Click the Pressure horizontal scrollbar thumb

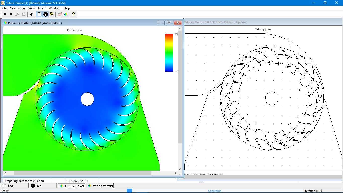point(83,173)
